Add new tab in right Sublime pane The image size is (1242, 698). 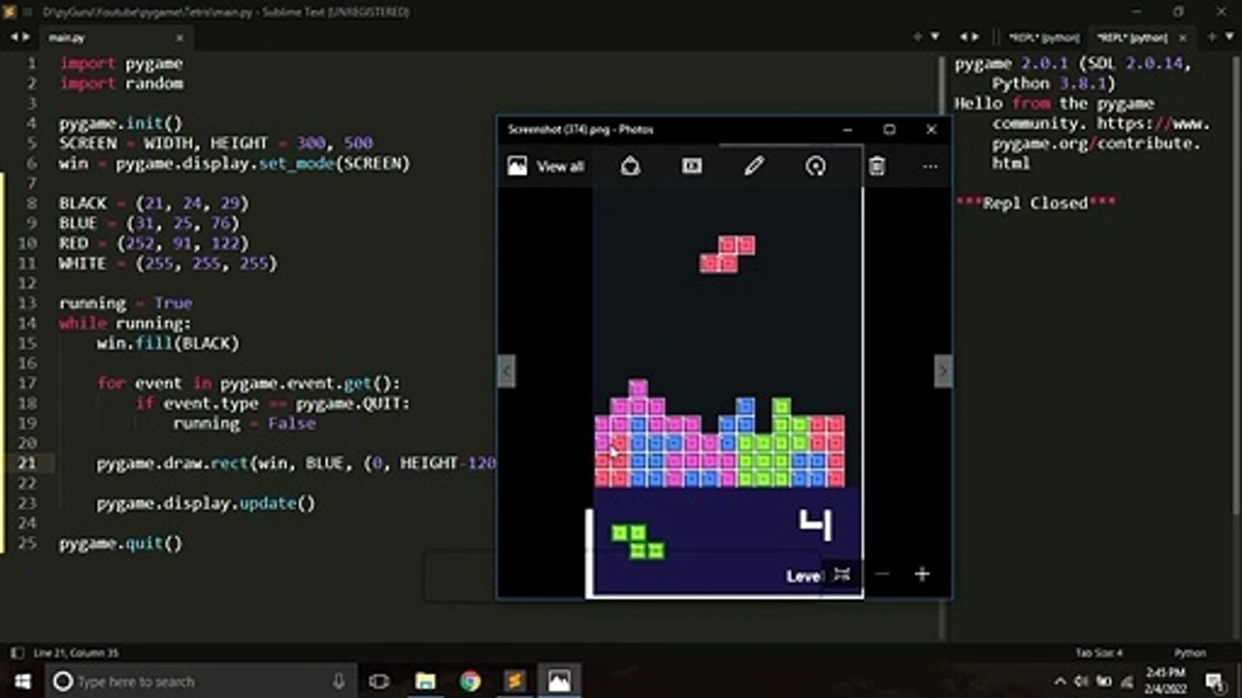(1212, 37)
